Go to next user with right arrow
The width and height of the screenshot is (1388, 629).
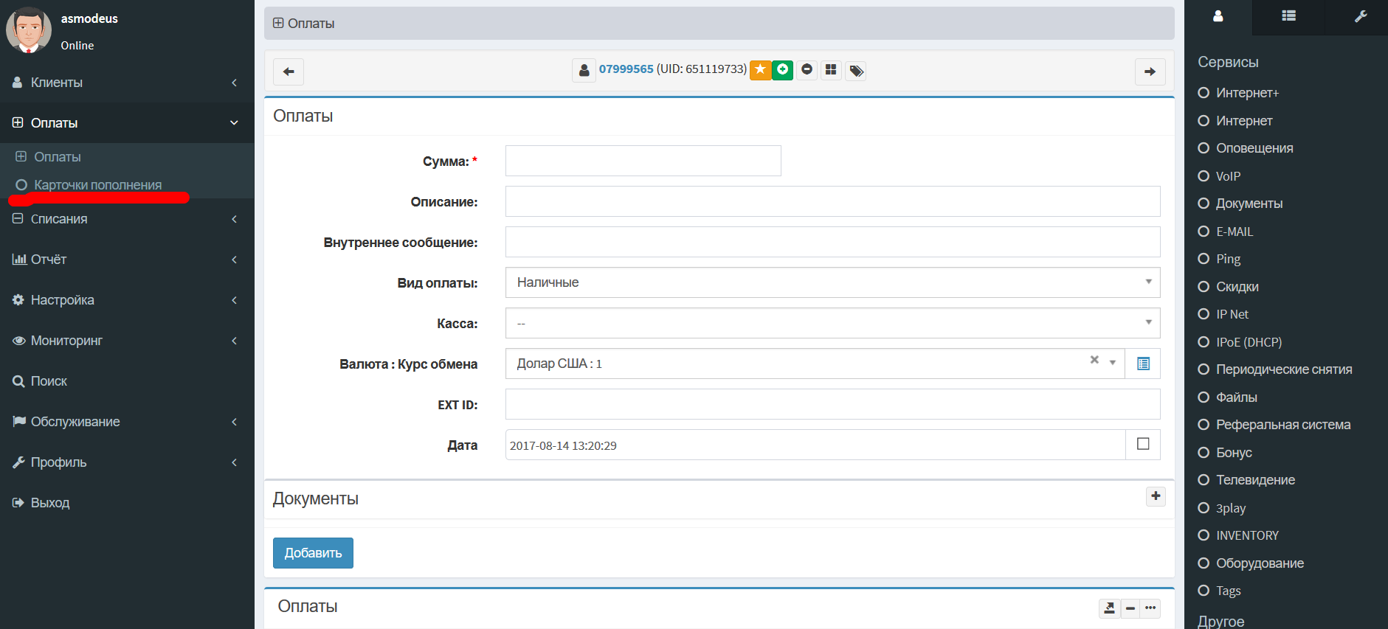coord(1150,72)
